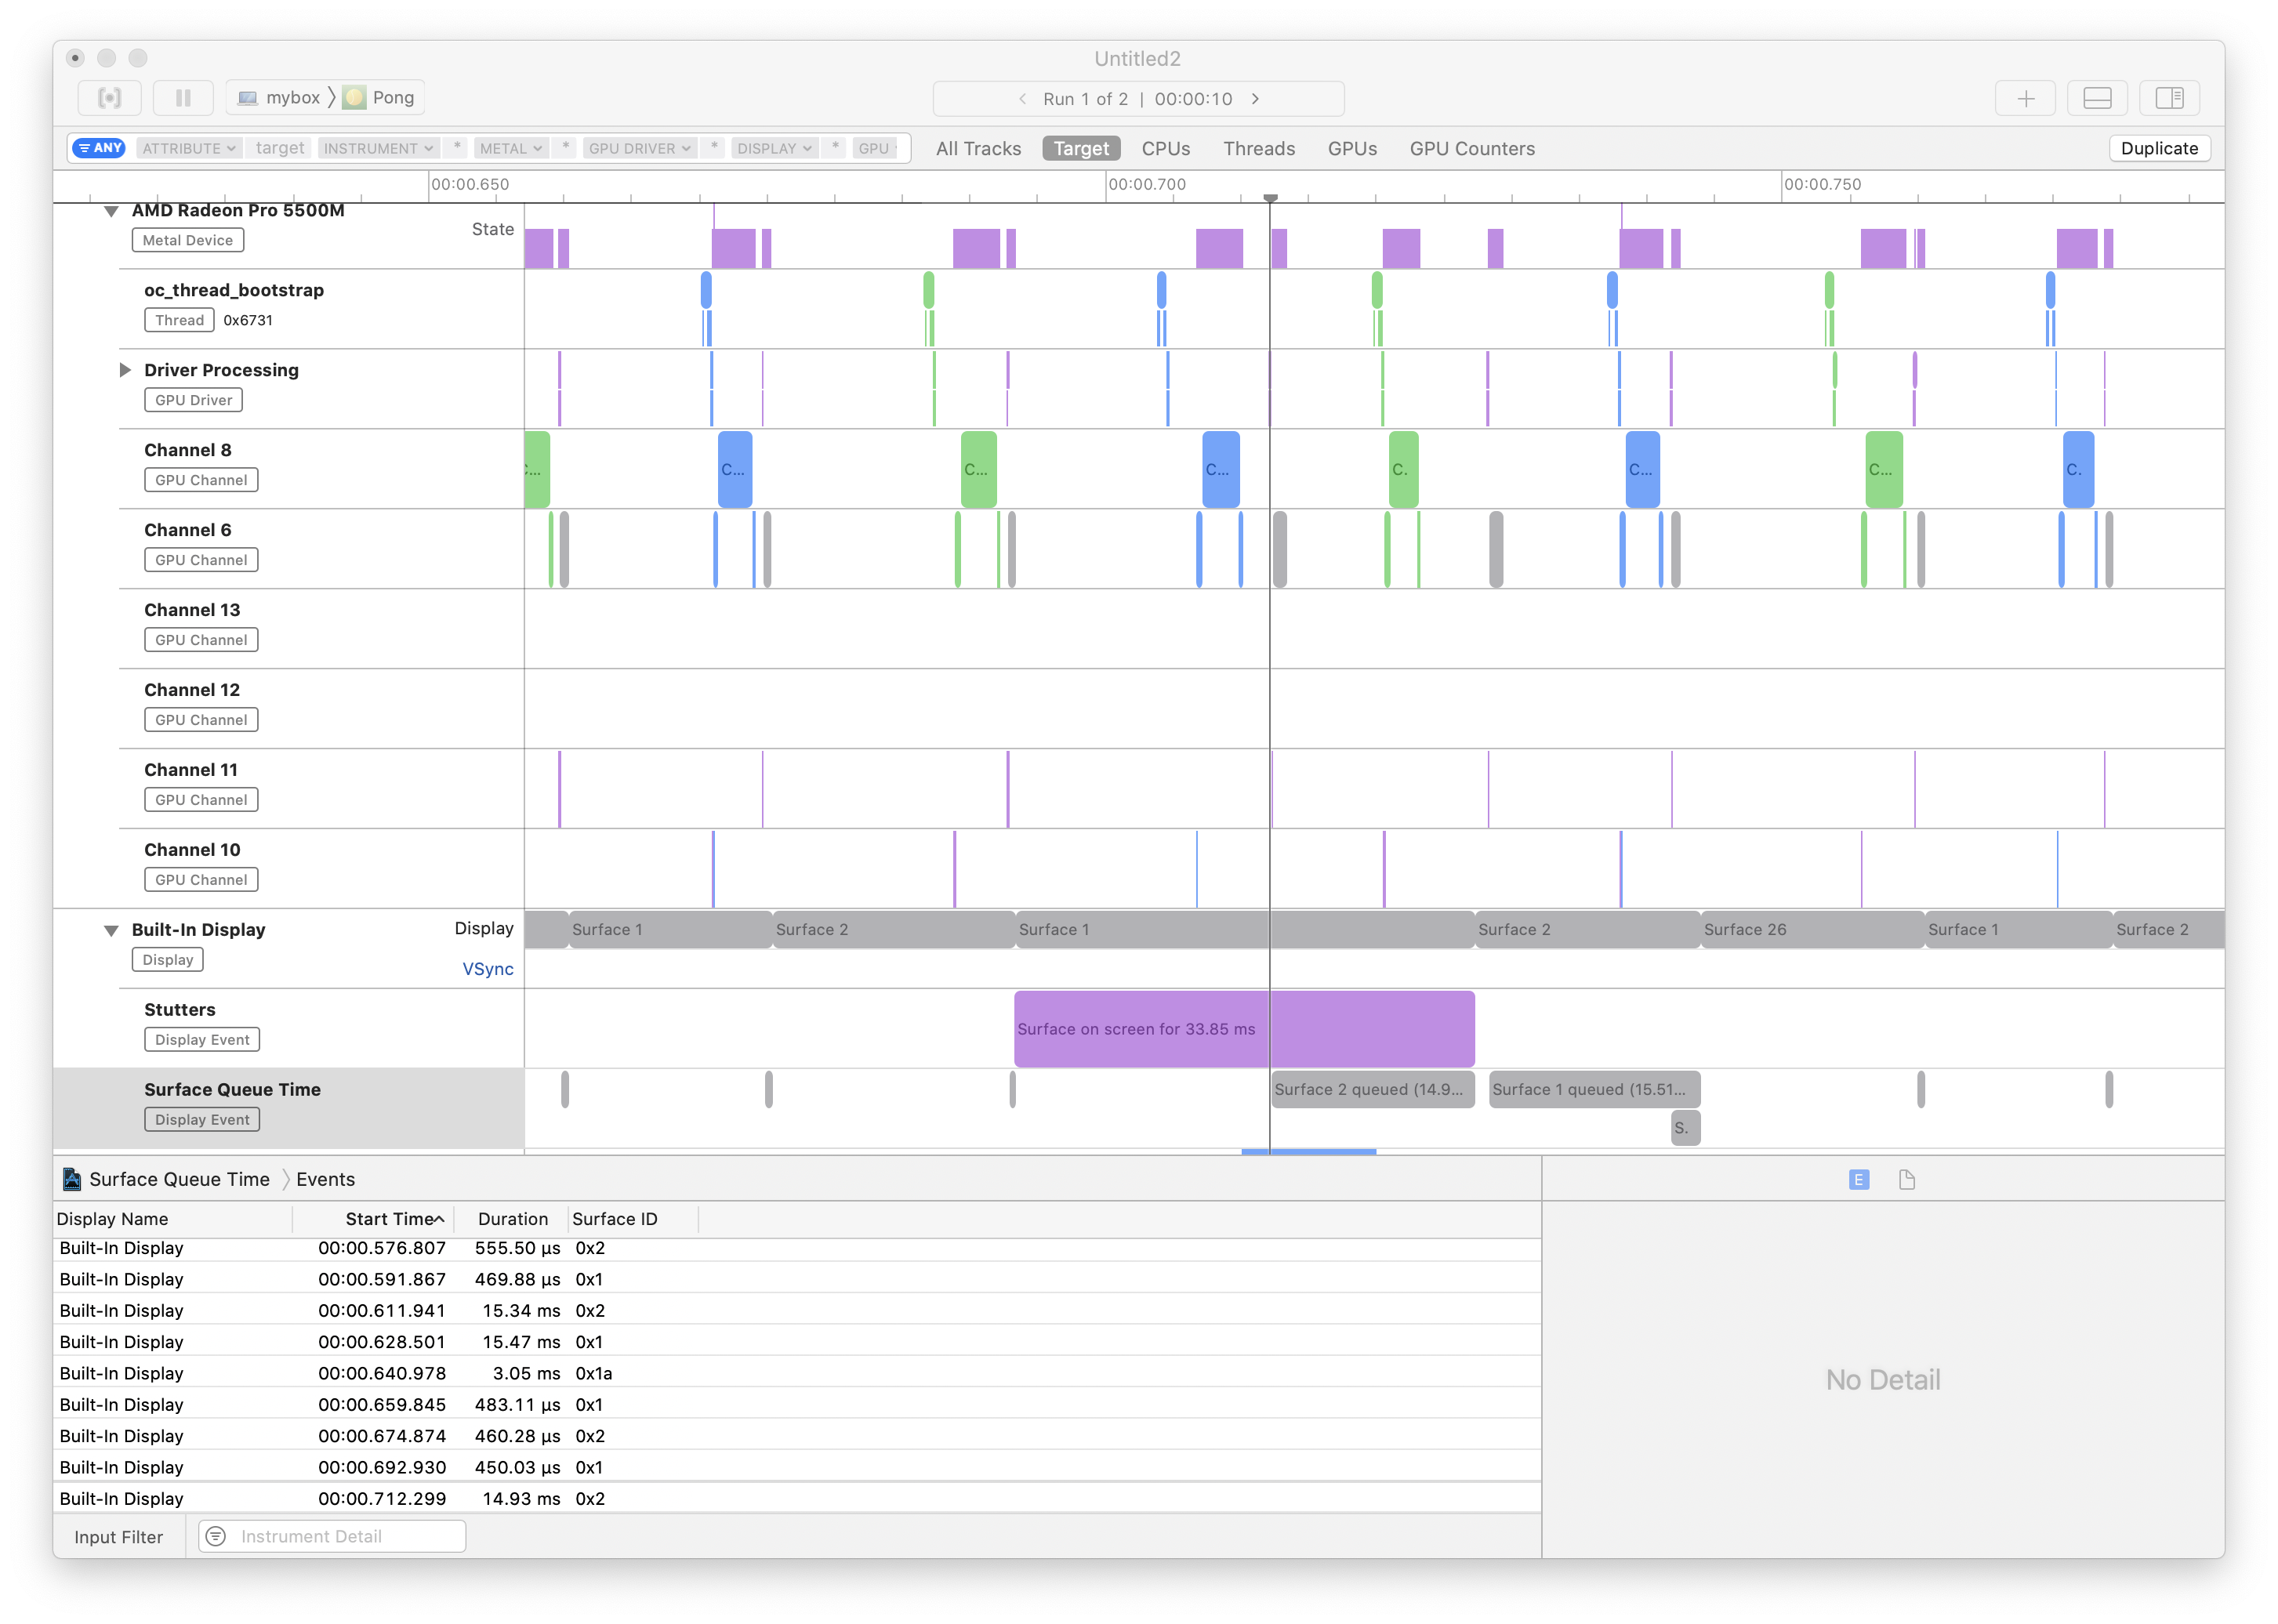Go to the previous run arrow
The image size is (2278, 1624).
(x=1022, y=99)
